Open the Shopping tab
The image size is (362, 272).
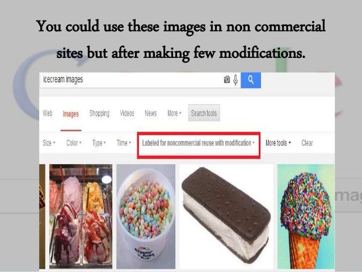(99, 114)
